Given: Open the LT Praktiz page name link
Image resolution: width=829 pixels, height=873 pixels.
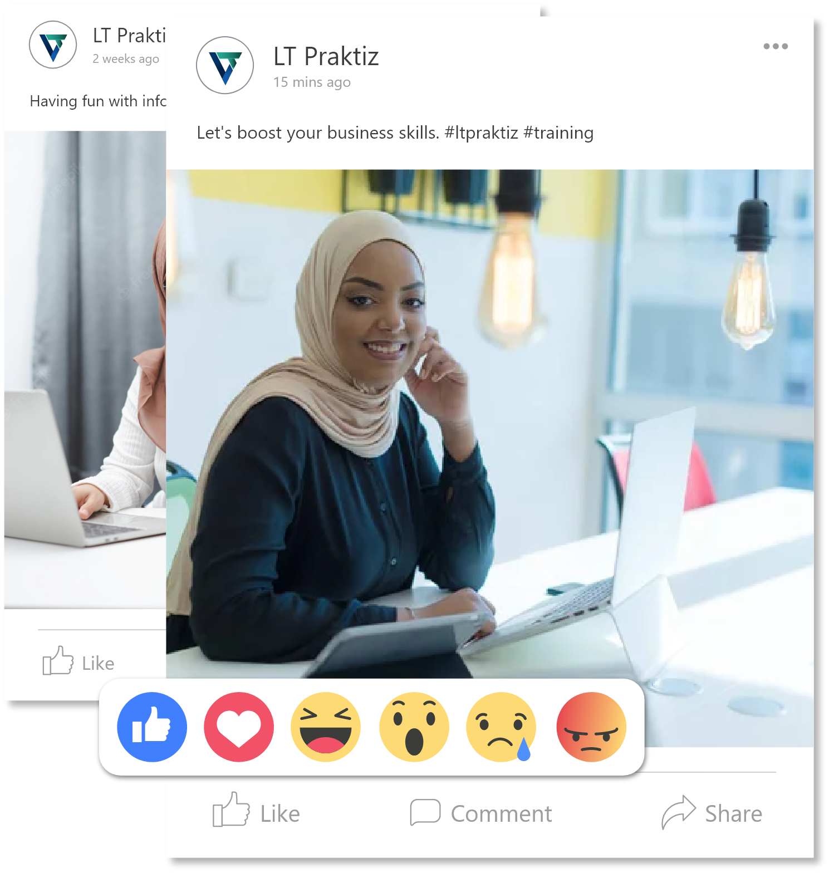Looking at the screenshot, I should (326, 56).
